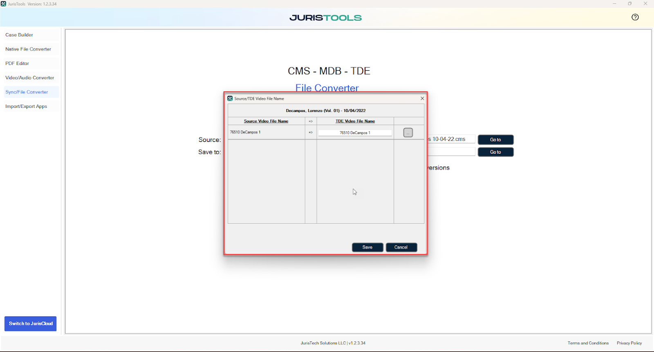The height and width of the screenshot is (352, 654).
Task: Open PDF Editor in the sidebar
Action: tap(31, 64)
